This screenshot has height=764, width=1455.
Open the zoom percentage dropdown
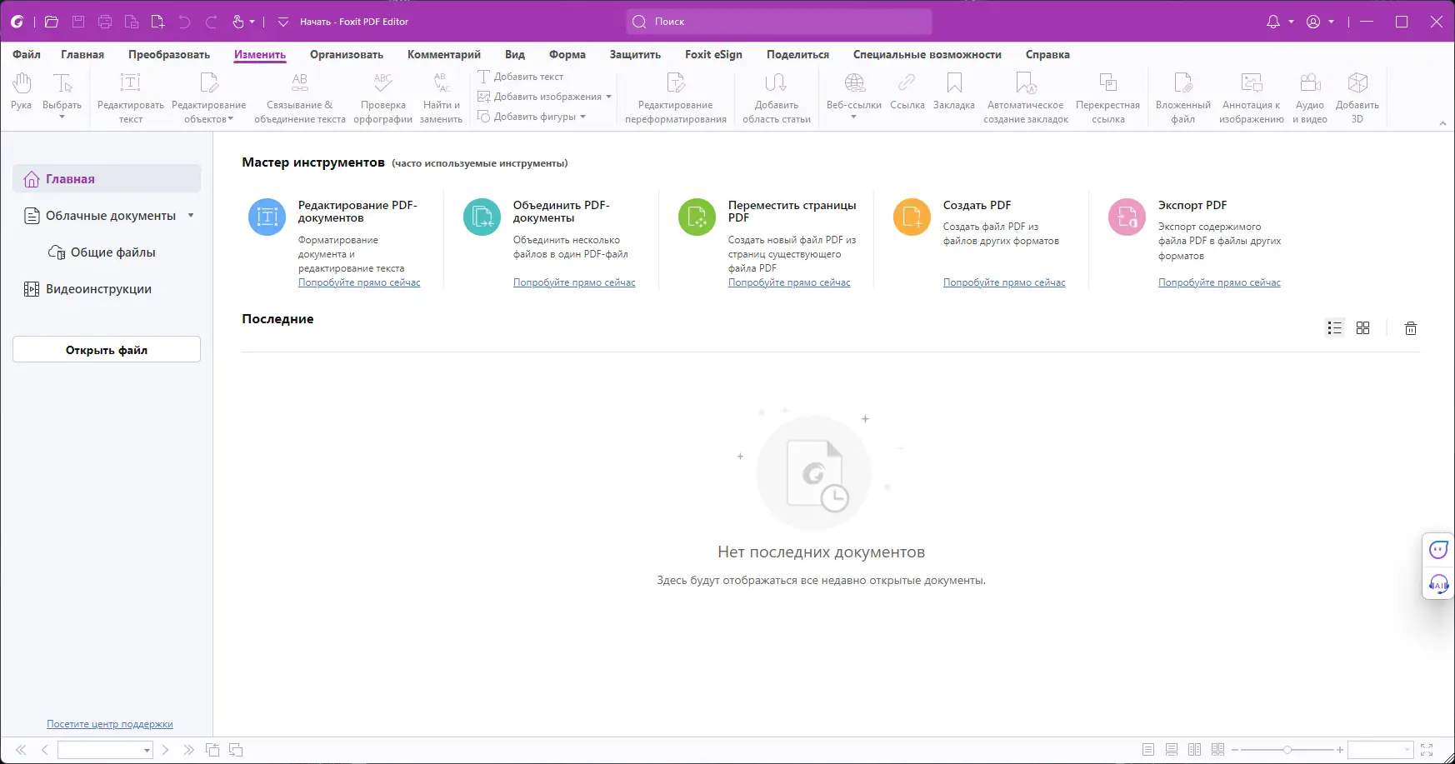(x=1407, y=750)
